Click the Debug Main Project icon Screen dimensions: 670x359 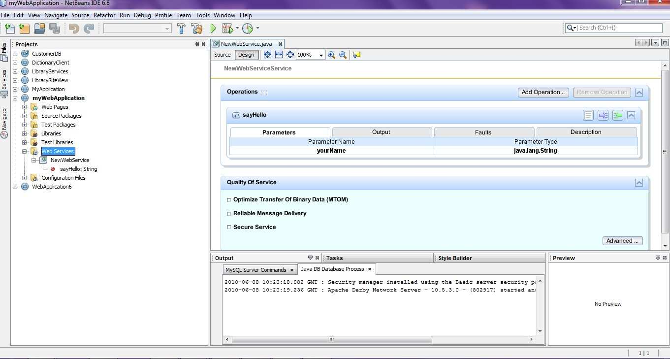click(x=227, y=29)
